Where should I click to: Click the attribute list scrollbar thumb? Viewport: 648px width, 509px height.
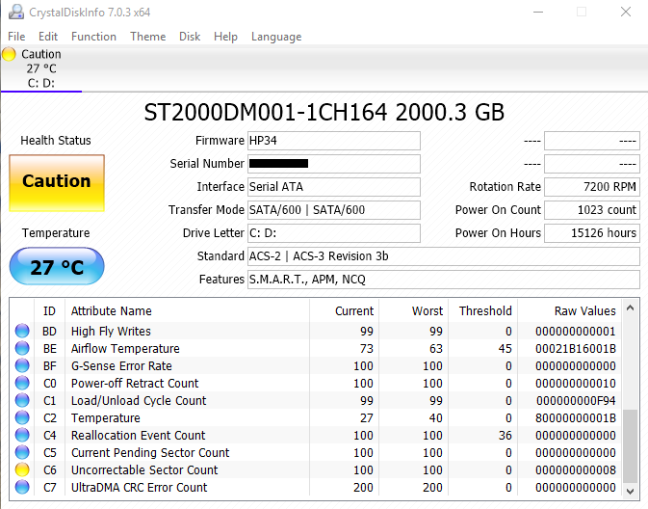[x=631, y=446]
